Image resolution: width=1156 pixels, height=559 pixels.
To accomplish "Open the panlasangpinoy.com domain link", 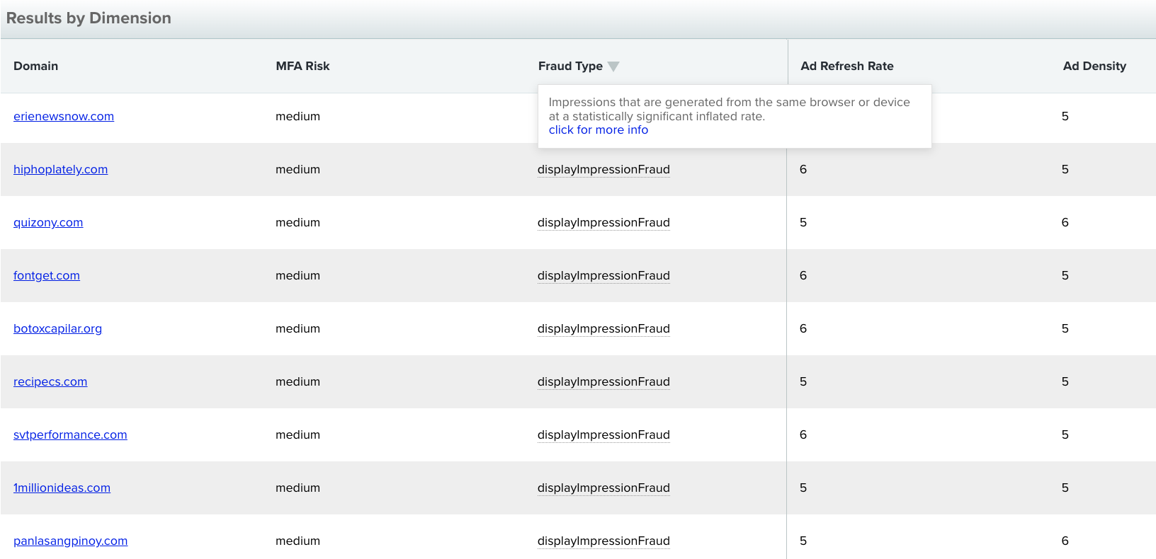I will tap(71, 541).
